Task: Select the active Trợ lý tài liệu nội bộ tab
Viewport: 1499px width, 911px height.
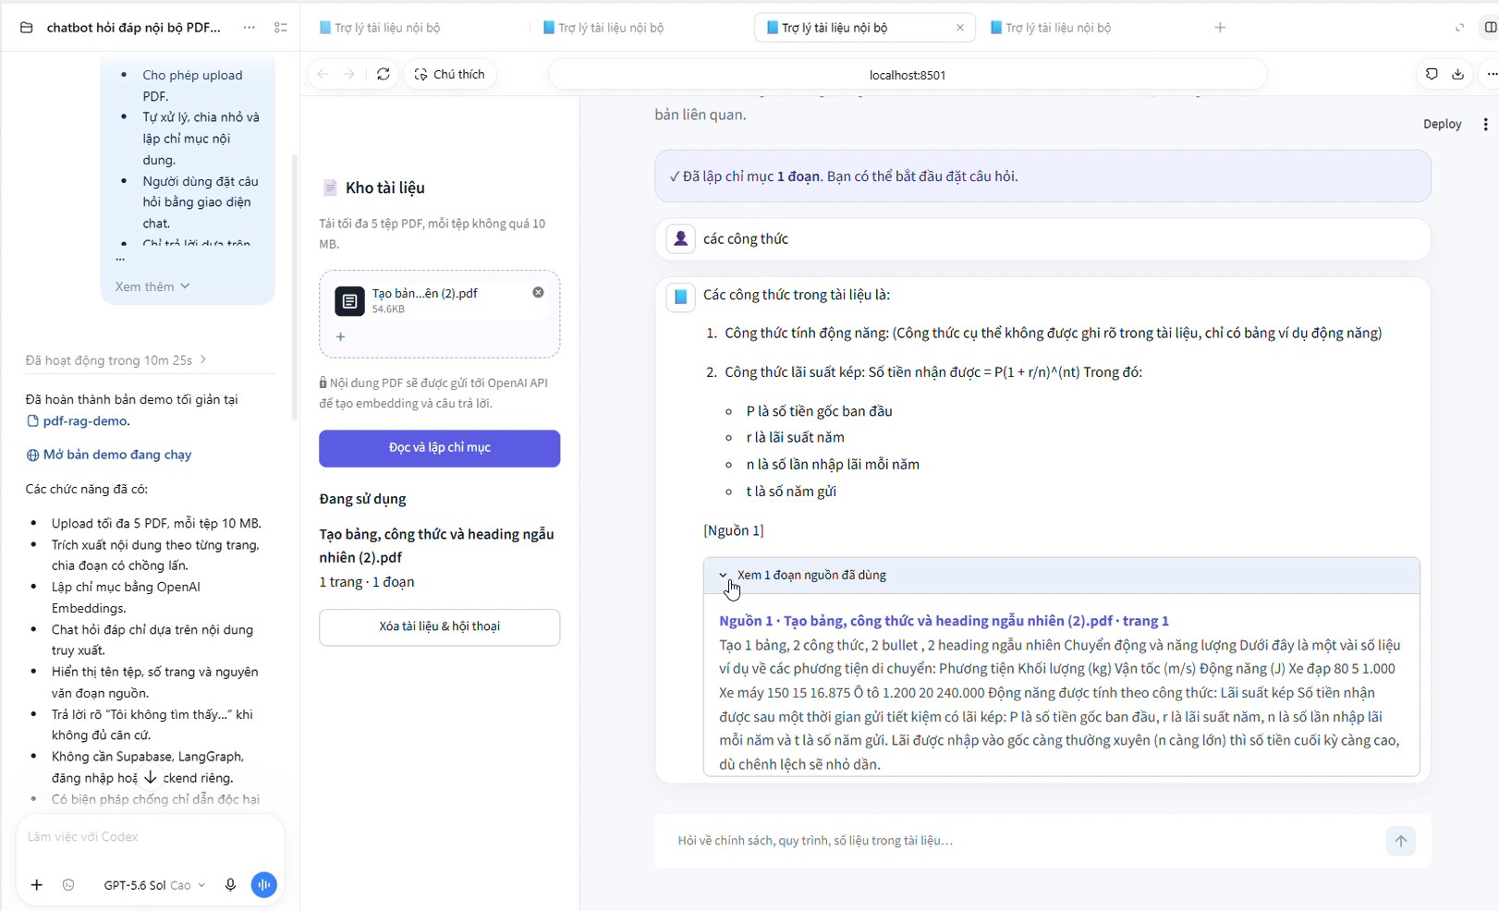Action: [864, 28]
